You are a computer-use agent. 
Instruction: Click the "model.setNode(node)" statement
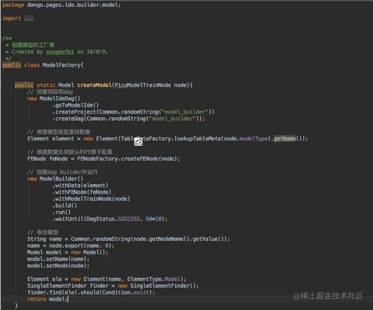pyautogui.click(x=58, y=266)
